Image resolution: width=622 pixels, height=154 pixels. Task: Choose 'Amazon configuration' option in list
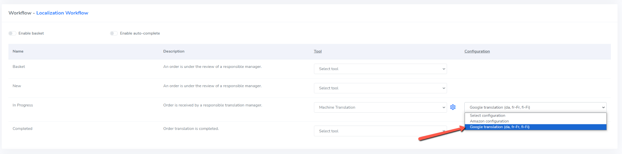(x=535, y=121)
